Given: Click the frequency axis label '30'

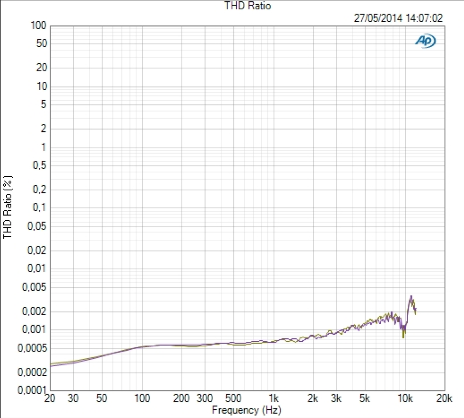Looking at the screenshot, I should [x=73, y=399].
